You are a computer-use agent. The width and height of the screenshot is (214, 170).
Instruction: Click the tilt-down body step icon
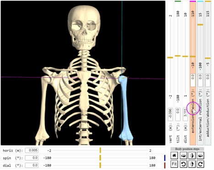pyautogui.click(x=192, y=164)
